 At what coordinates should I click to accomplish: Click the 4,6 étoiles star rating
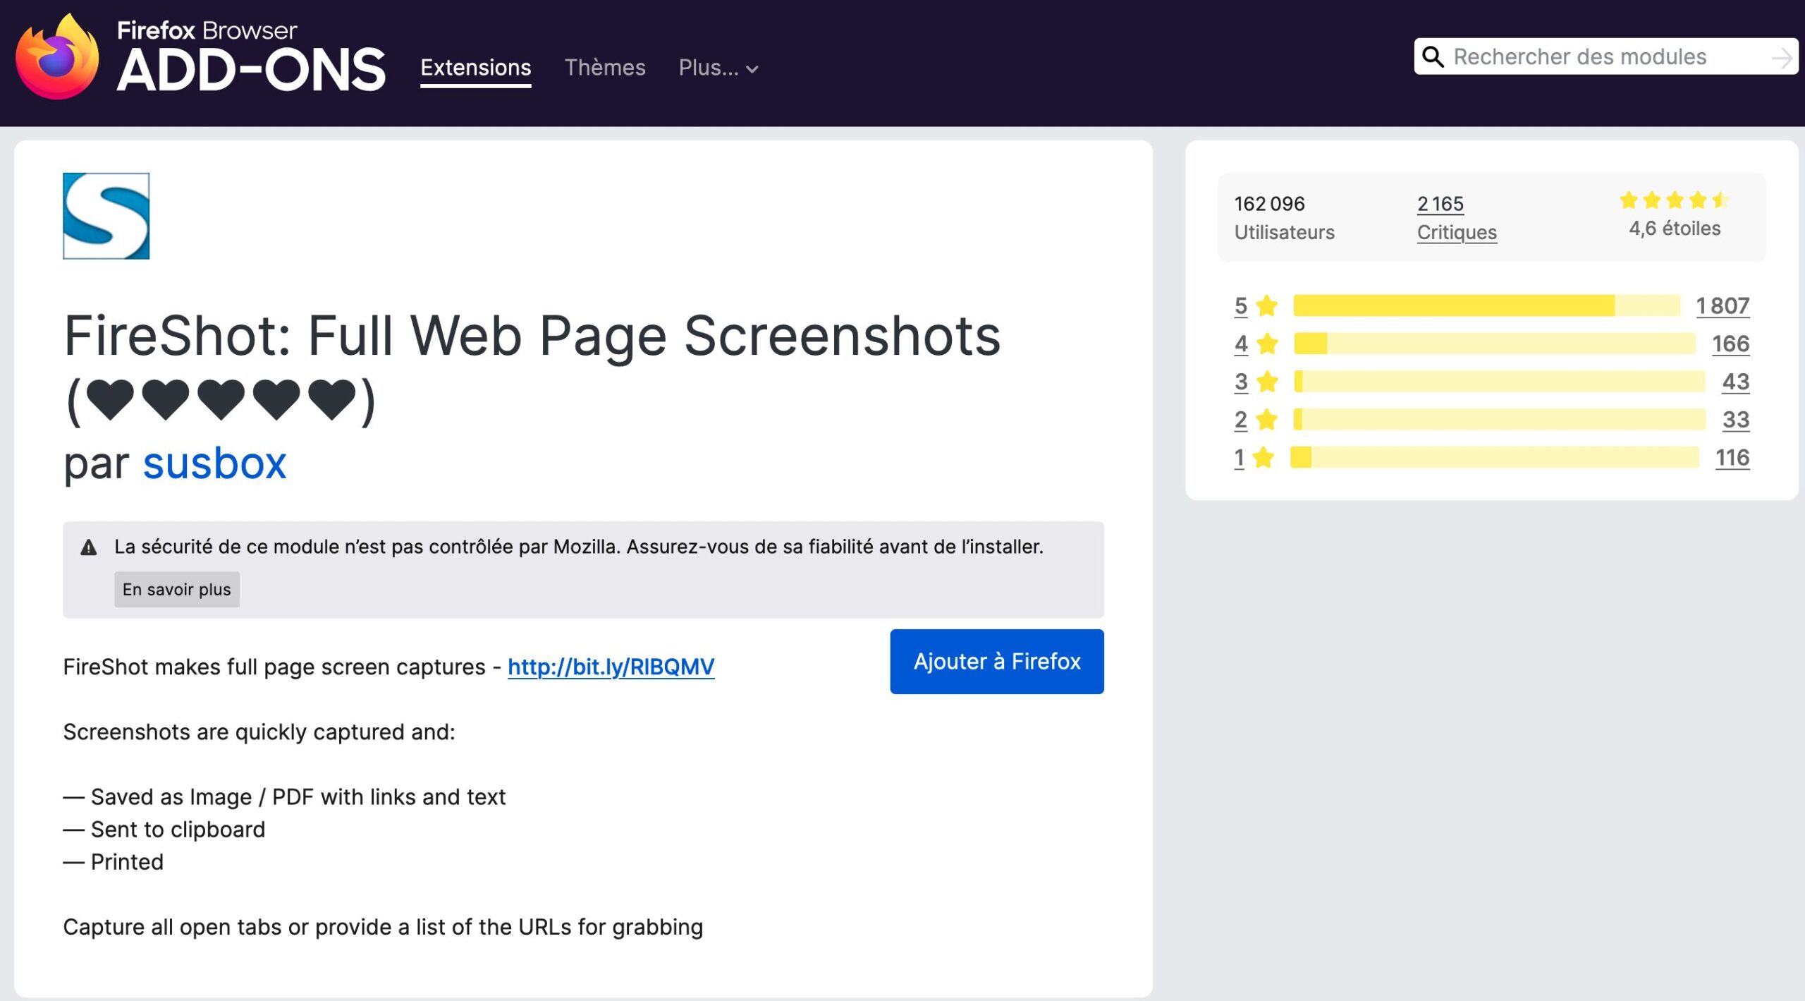point(1675,215)
